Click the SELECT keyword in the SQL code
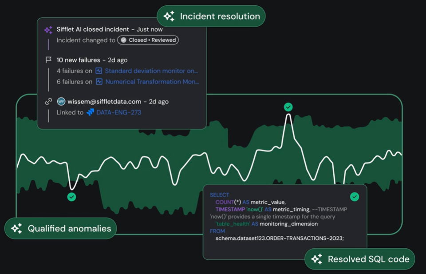426x274 pixels. (x=220, y=195)
